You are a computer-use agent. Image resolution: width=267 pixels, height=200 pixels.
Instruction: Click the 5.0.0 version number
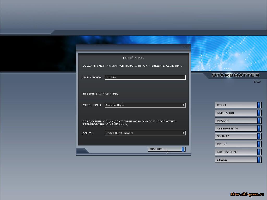[x=257, y=82]
